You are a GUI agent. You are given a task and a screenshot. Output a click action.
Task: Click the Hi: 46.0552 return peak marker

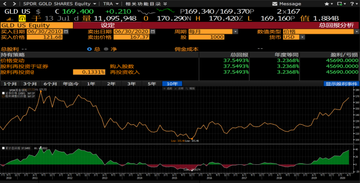41,147
